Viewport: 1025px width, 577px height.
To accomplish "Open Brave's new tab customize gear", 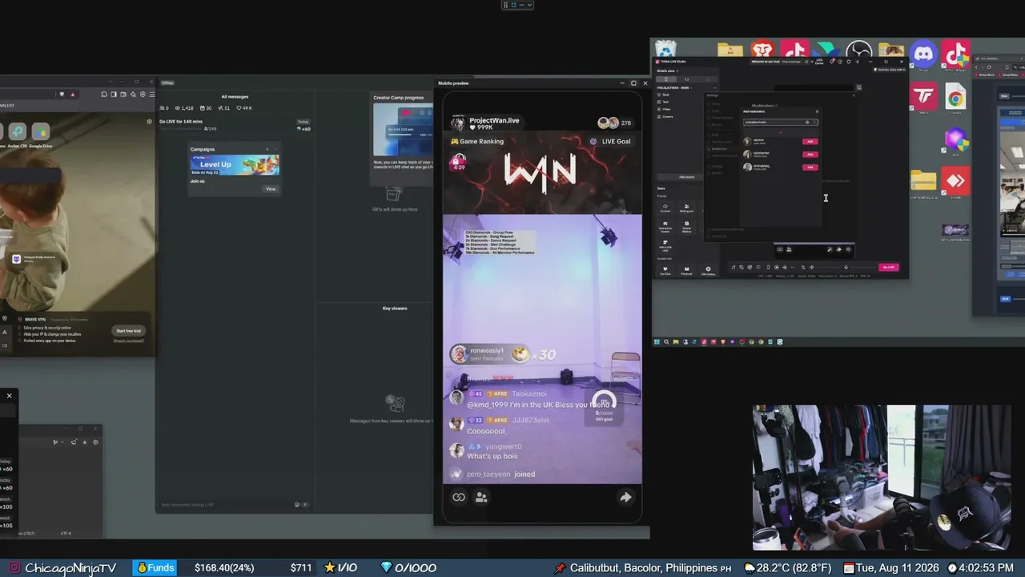I will (x=149, y=122).
